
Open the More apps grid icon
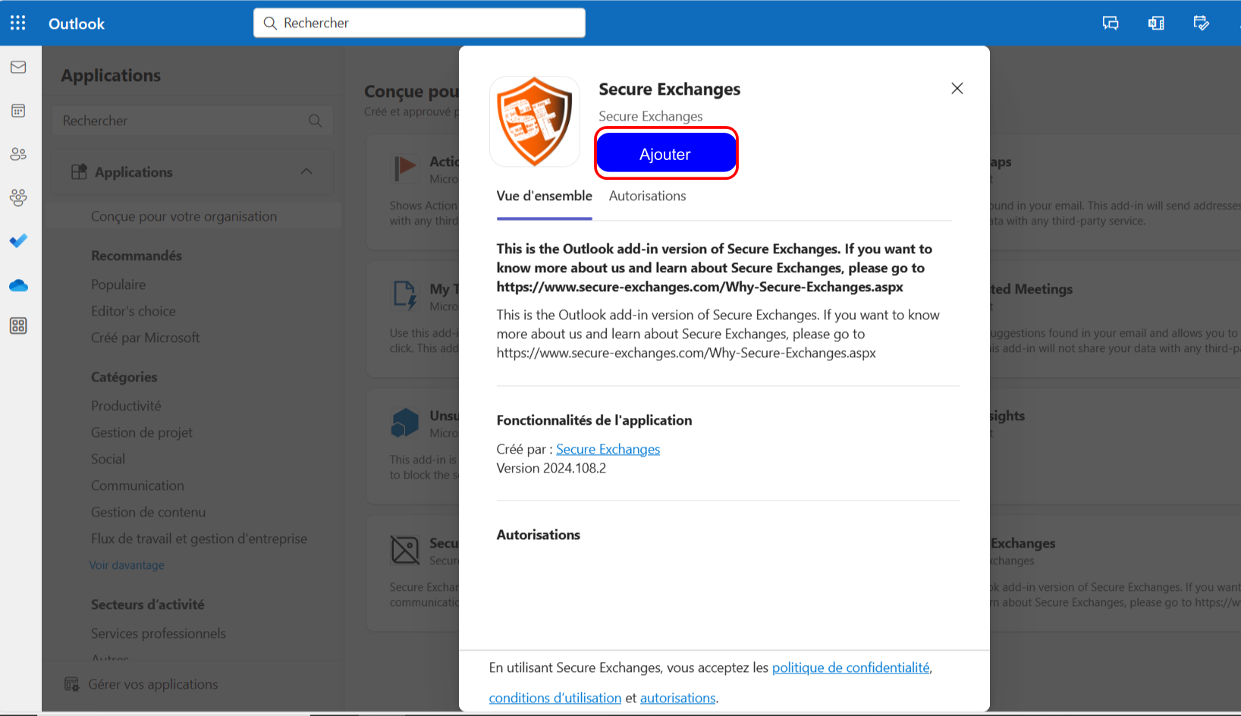tap(18, 326)
